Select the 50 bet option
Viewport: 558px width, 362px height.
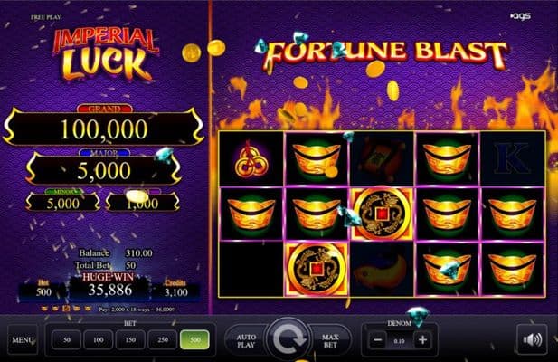pyautogui.click(x=67, y=340)
